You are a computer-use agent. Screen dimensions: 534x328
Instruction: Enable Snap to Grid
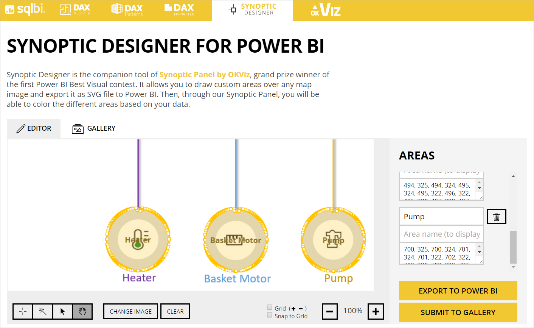click(270, 315)
